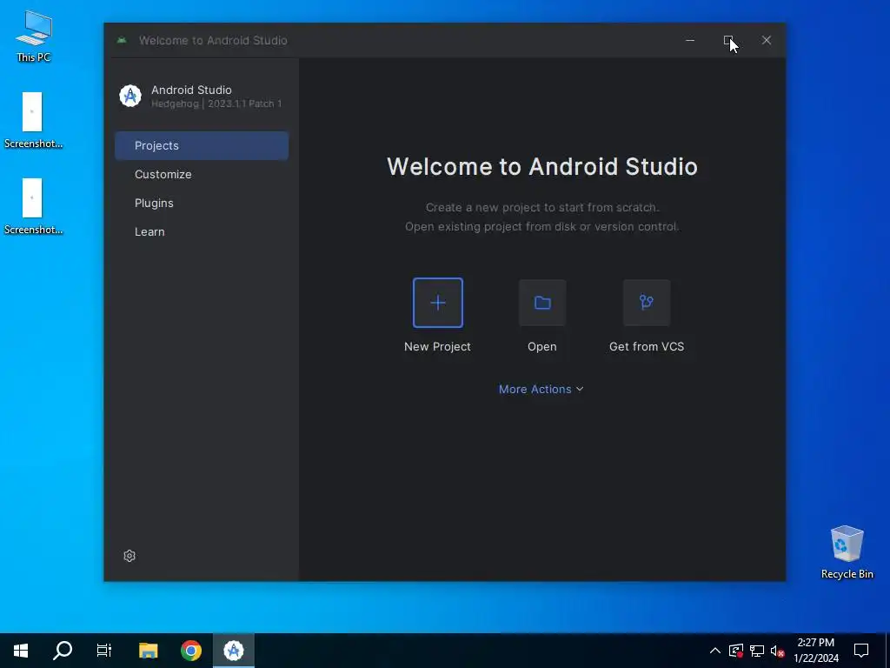Viewport: 890px width, 668px height.
Task: Click the New Project label
Action: (x=437, y=346)
